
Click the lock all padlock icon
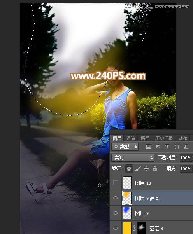pyautogui.click(x=155, y=169)
